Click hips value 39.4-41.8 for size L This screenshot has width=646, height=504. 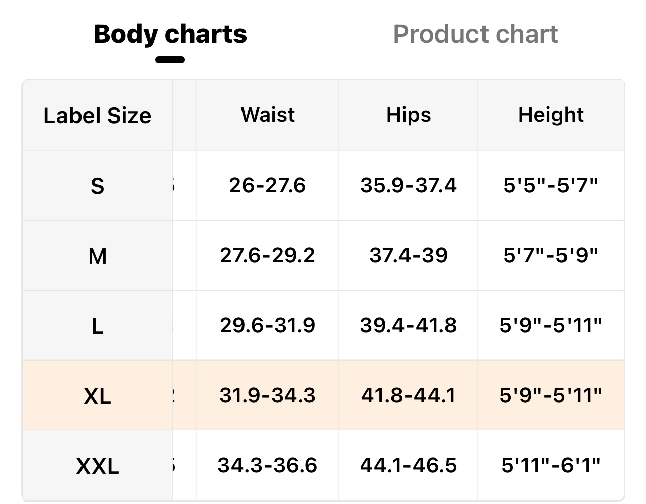tap(409, 325)
